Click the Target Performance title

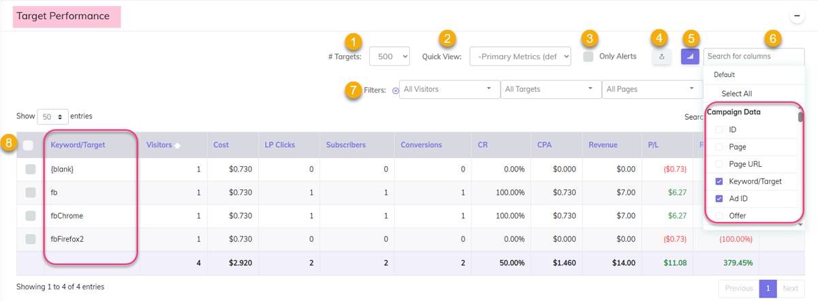(x=63, y=16)
